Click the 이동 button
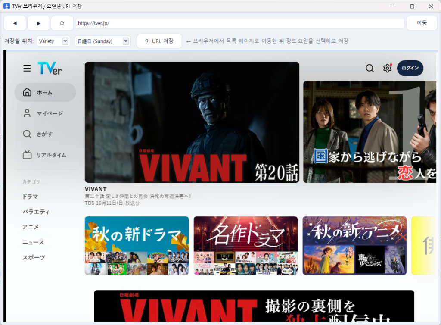The width and height of the screenshot is (441, 325). (422, 23)
